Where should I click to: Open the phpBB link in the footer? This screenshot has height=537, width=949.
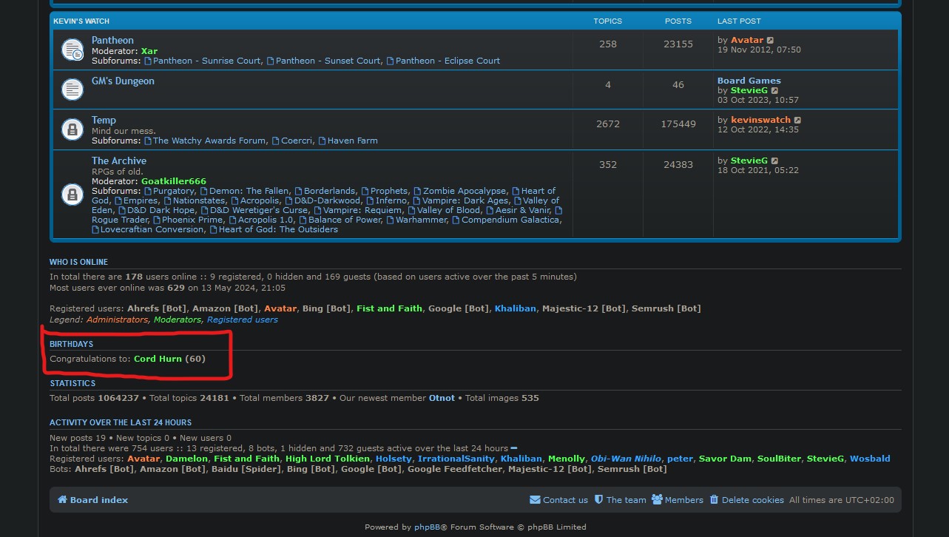pyautogui.click(x=428, y=527)
